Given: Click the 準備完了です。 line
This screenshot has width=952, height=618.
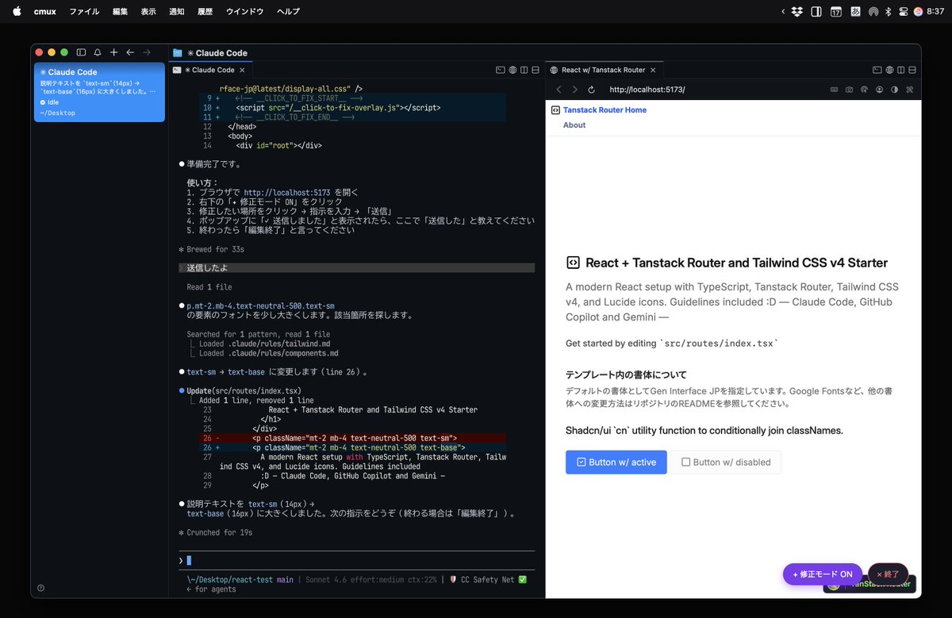Looking at the screenshot, I should click(x=214, y=164).
